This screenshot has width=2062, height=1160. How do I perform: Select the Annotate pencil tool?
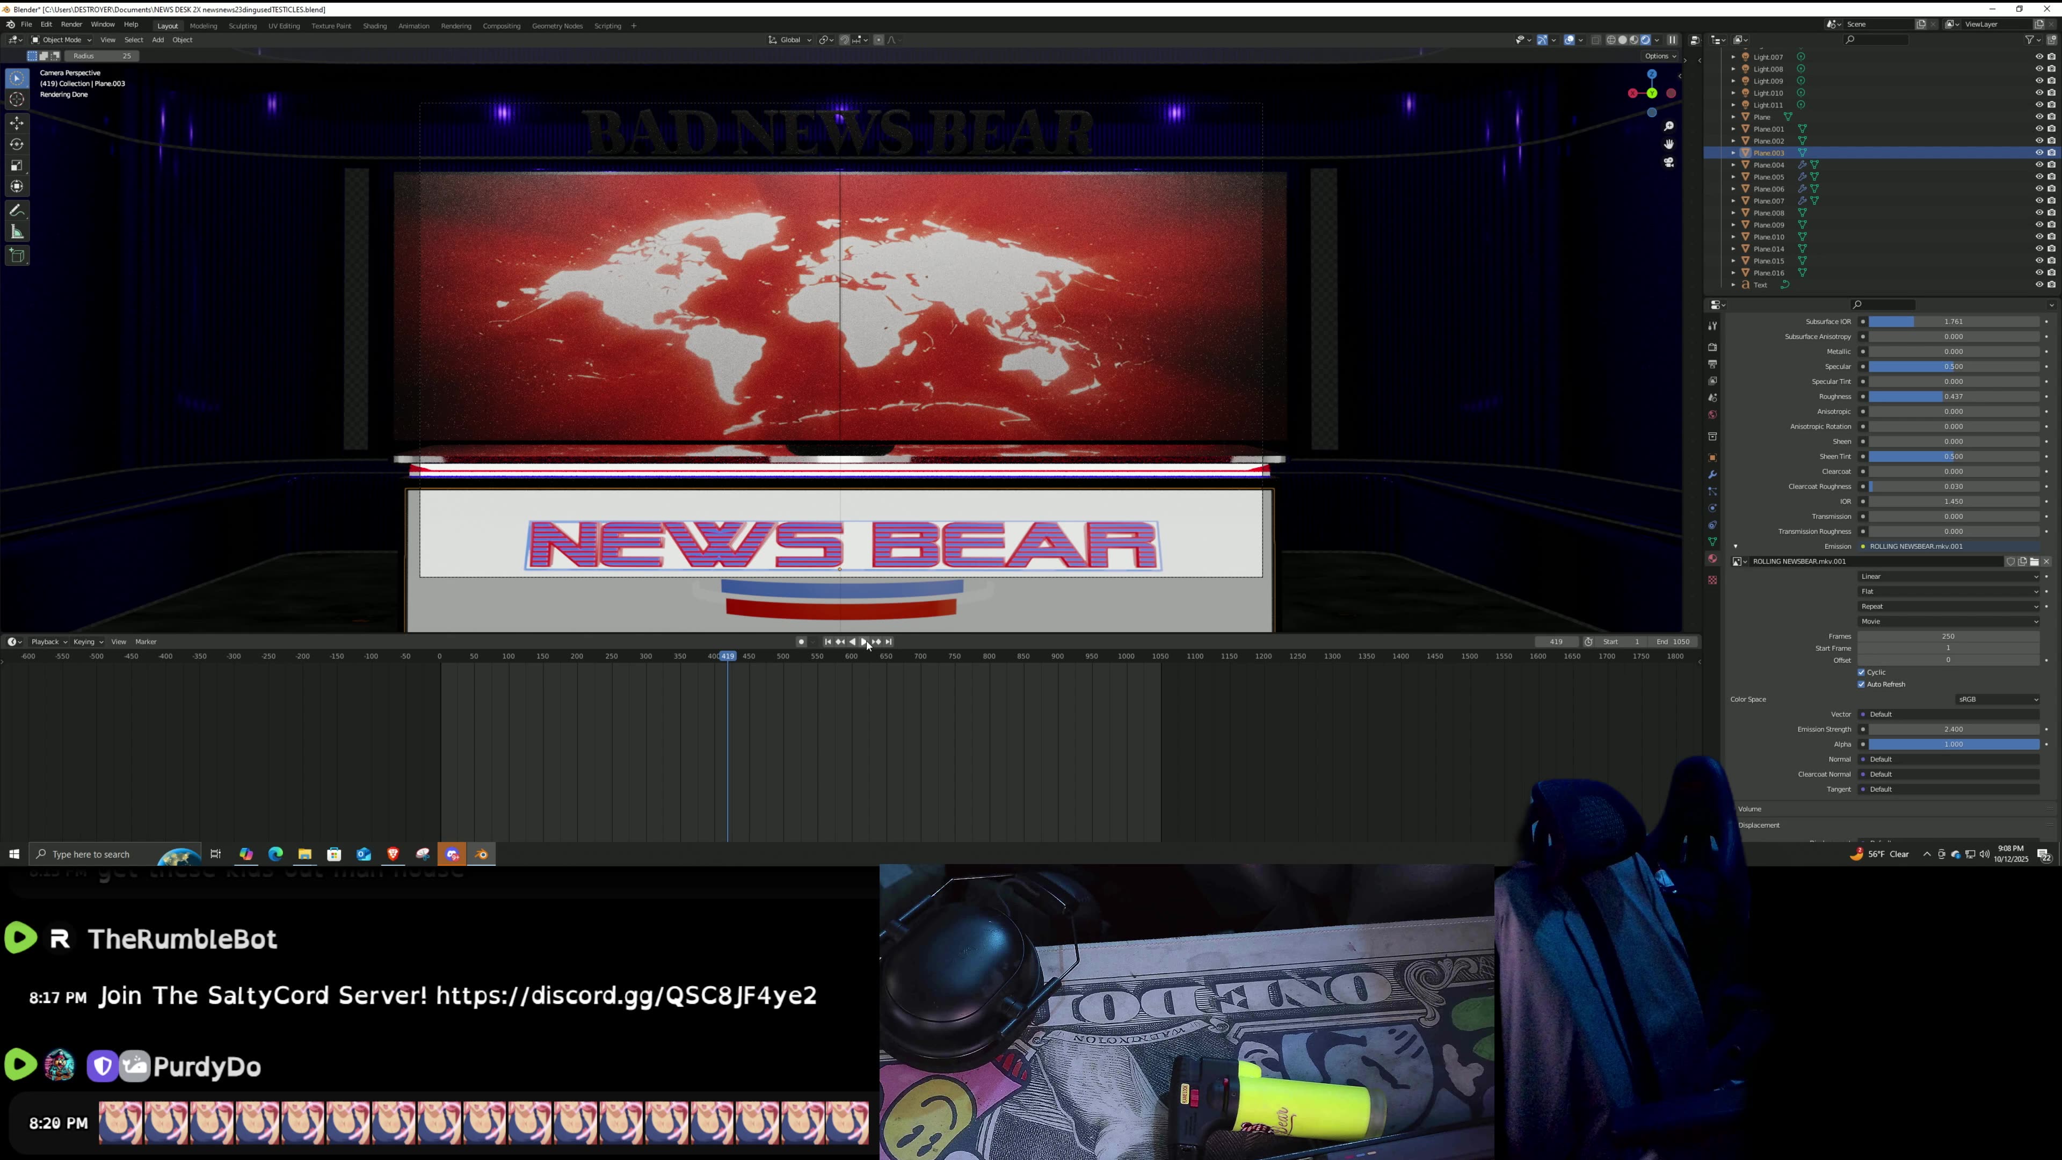pyautogui.click(x=17, y=211)
